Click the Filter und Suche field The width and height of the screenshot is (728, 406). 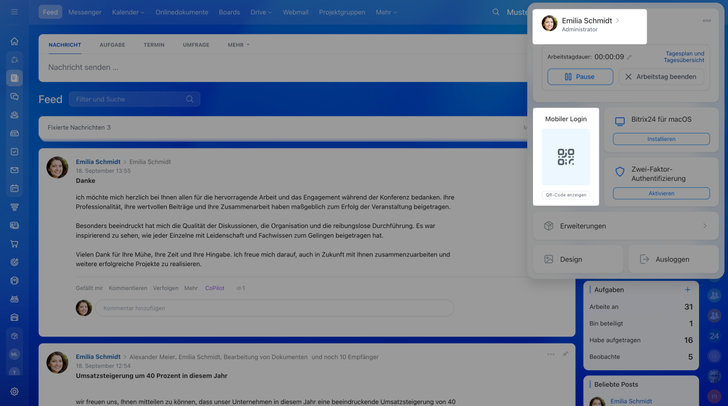click(130, 99)
